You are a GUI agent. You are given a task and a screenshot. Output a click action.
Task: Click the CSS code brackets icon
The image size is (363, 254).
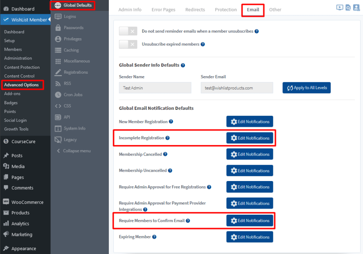(x=58, y=106)
